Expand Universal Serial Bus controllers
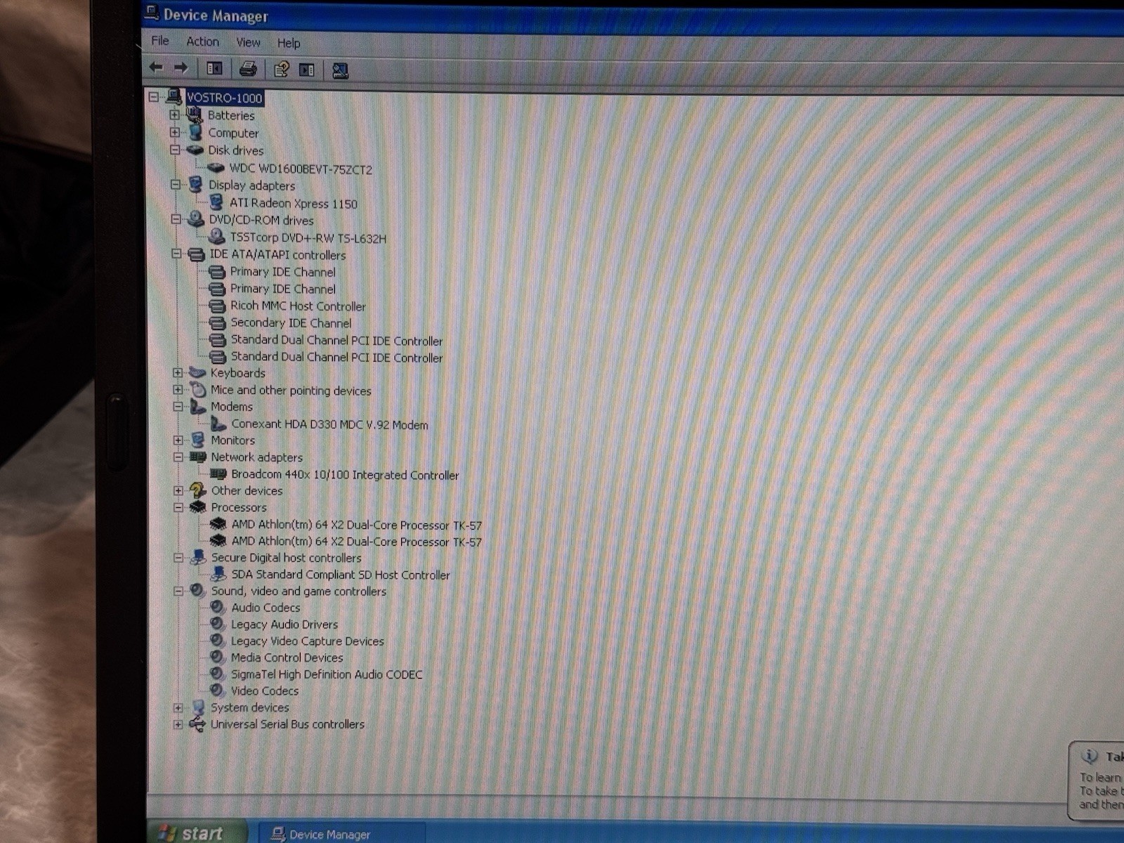 coord(178,724)
